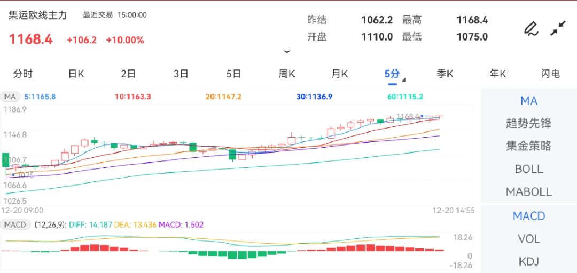Viewport: 577px width, 273px height.
Task: Switch to the 分时 tab
Action: pyautogui.click(x=23, y=74)
